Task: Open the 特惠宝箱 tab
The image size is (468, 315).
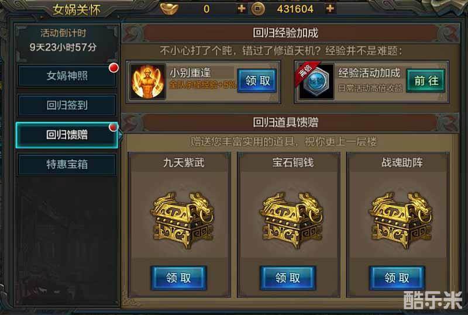Action: (67, 164)
